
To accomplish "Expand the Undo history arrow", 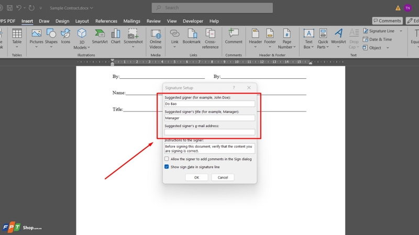I will (x=25, y=8).
